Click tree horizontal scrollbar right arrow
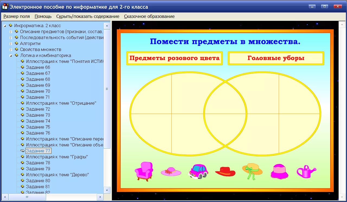This screenshot has width=347, height=202. (100, 197)
